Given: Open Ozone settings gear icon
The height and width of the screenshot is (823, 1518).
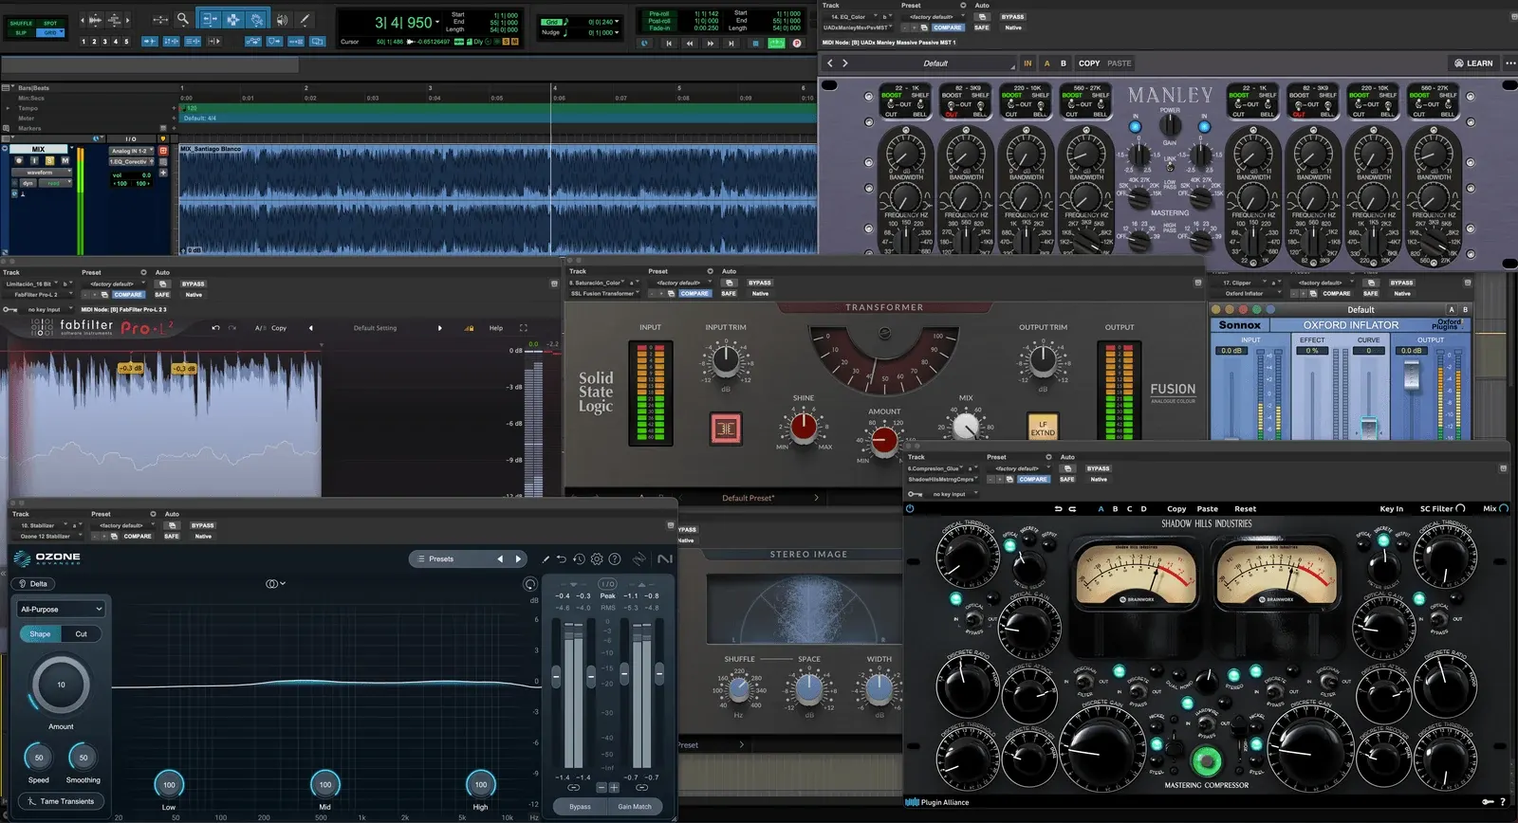Looking at the screenshot, I should pyautogui.click(x=597, y=559).
